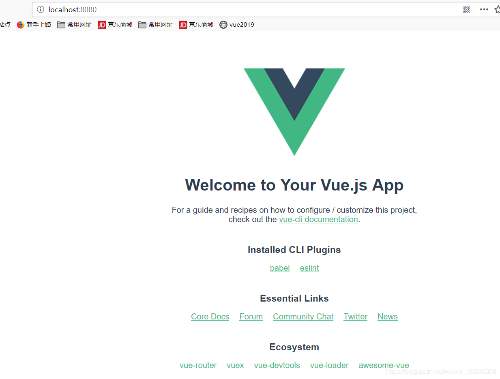The width and height of the screenshot is (500, 379).
Task: Open the QR code icon in address bar
Action: click(466, 9)
